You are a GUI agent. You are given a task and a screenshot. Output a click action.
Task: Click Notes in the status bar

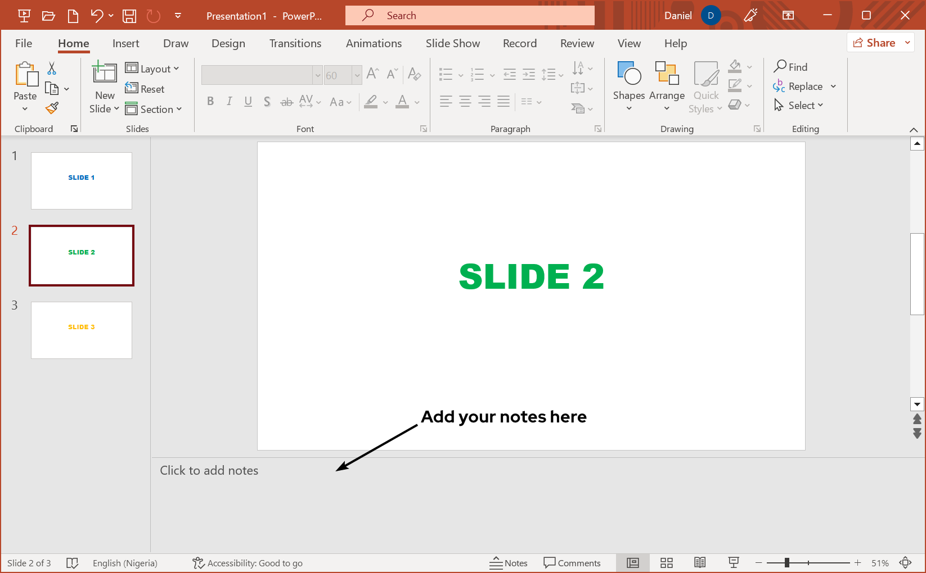(x=508, y=562)
